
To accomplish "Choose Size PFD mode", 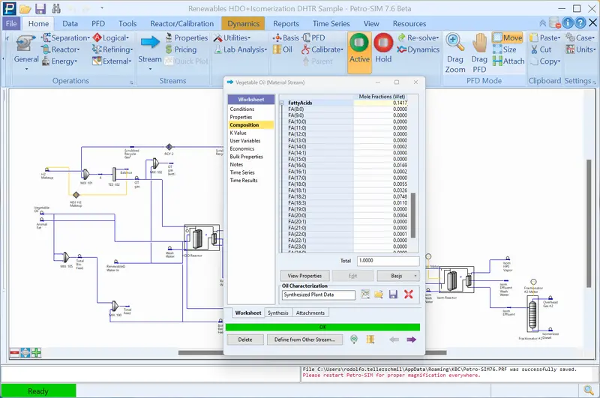I will coord(504,49).
